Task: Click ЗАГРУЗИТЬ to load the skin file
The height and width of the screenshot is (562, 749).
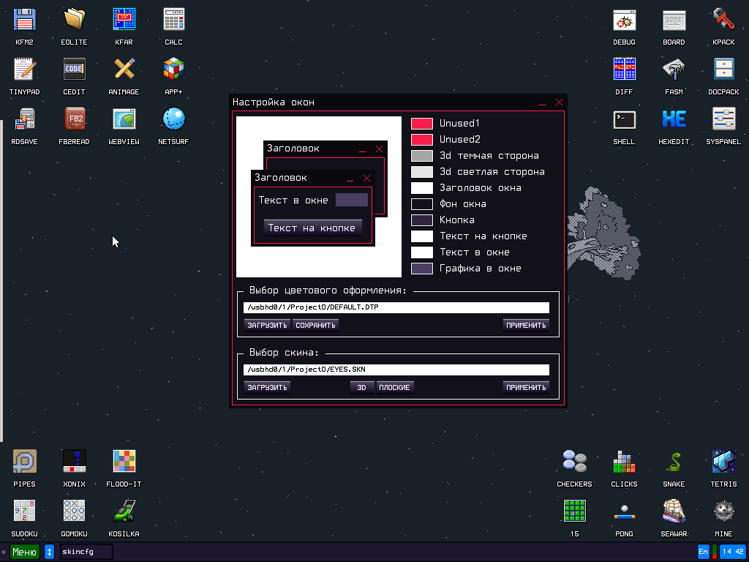Action: click(x=267, y=386)
